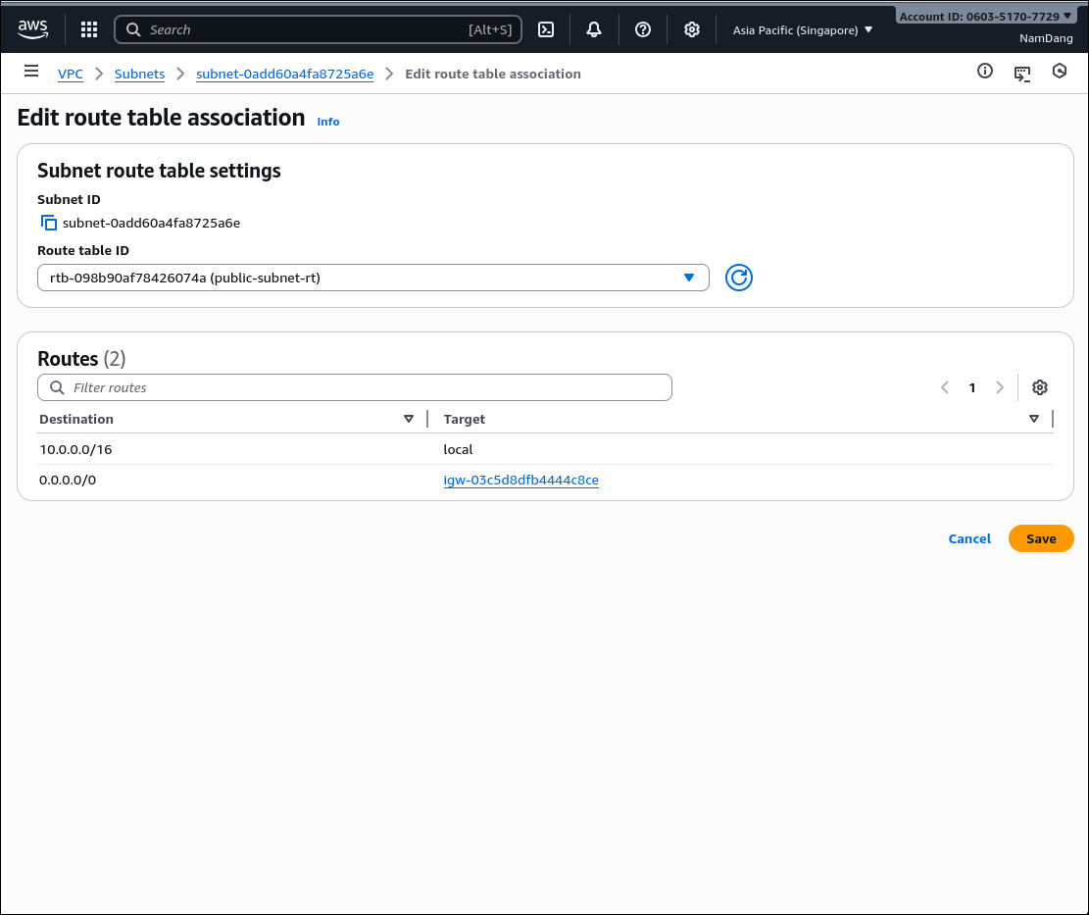
Task: Expand the Route table ID dropdown
Action: pos(372,279)
